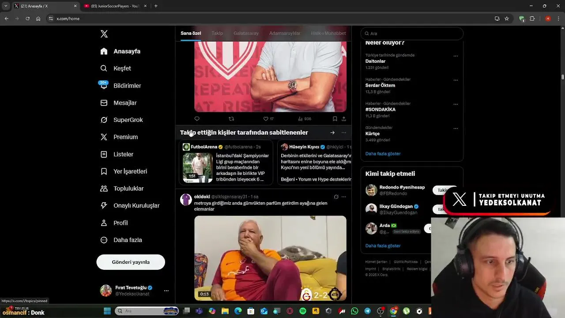The width and height of the screenshot is (565, 318).
Task: Bookmark this page with star icon
Action: [507, 19]
